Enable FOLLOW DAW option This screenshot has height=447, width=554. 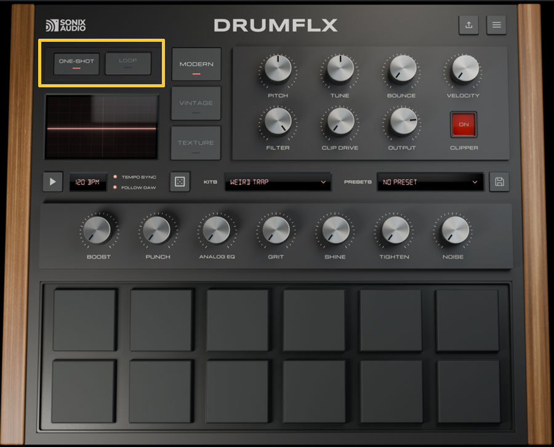click(x=135, y=188)
